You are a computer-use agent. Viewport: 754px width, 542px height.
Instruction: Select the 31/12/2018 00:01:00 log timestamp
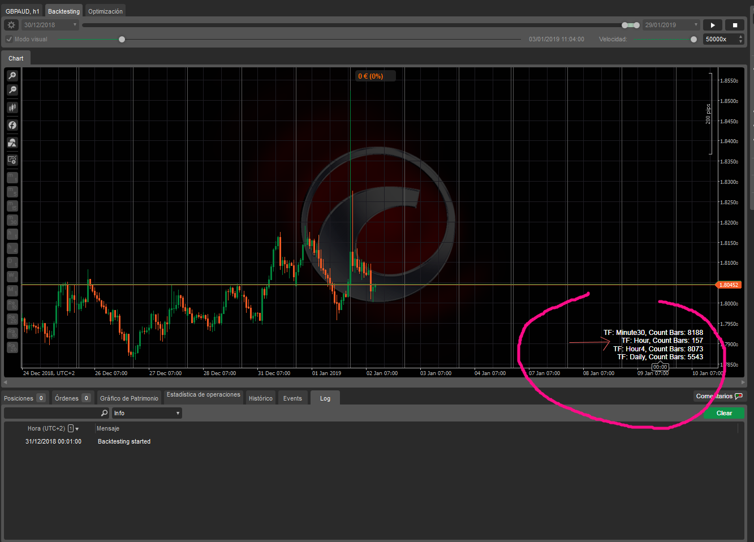pyautogui.click(x=53, y=441)
